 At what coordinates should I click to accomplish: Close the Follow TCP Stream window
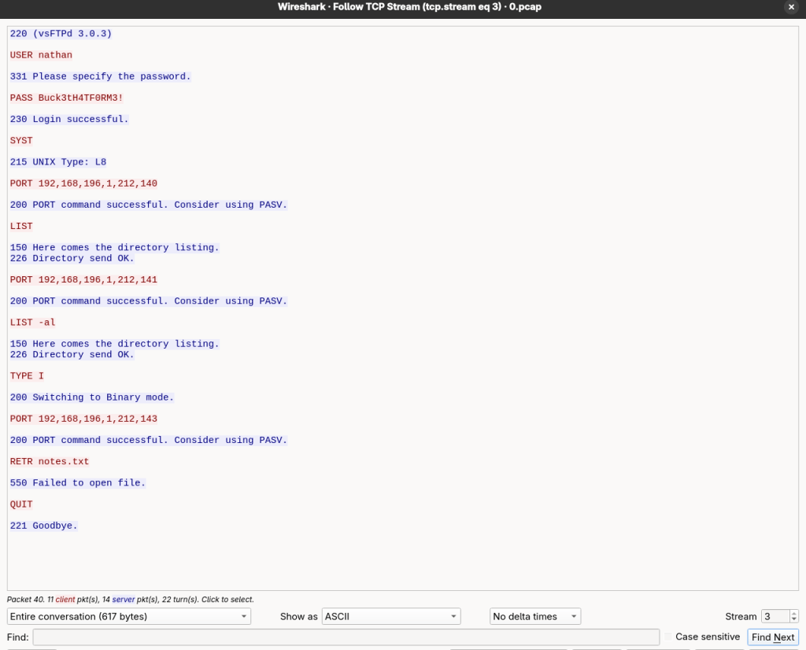tap(791, 7)
